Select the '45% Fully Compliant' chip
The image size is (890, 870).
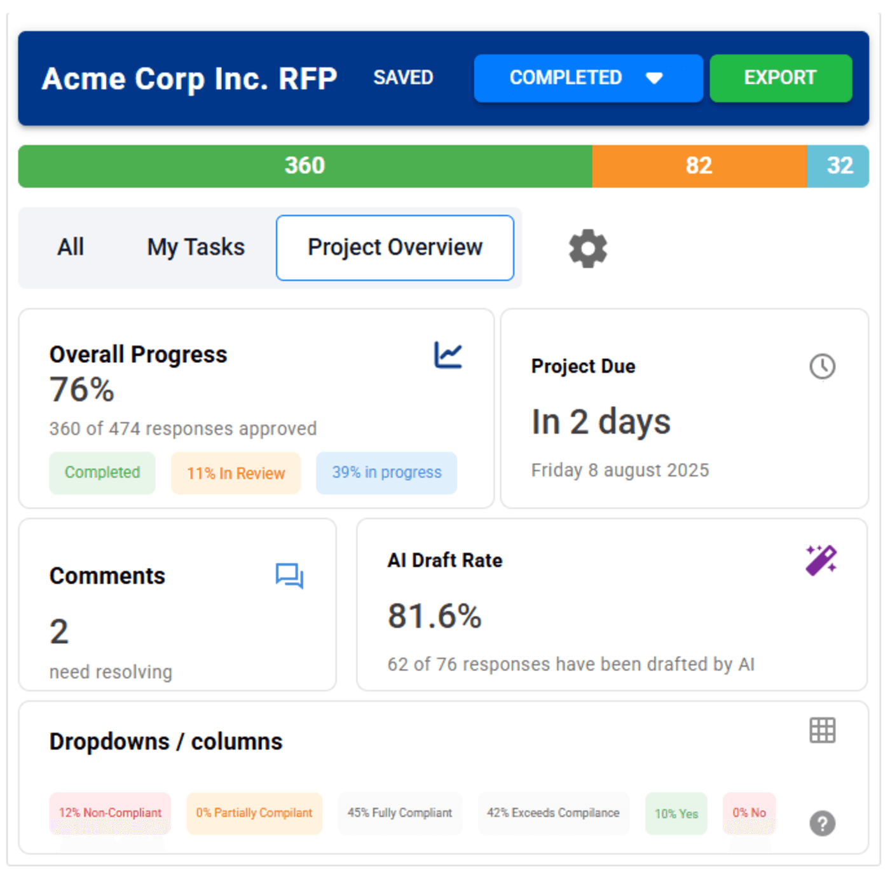tap(399, 813)
